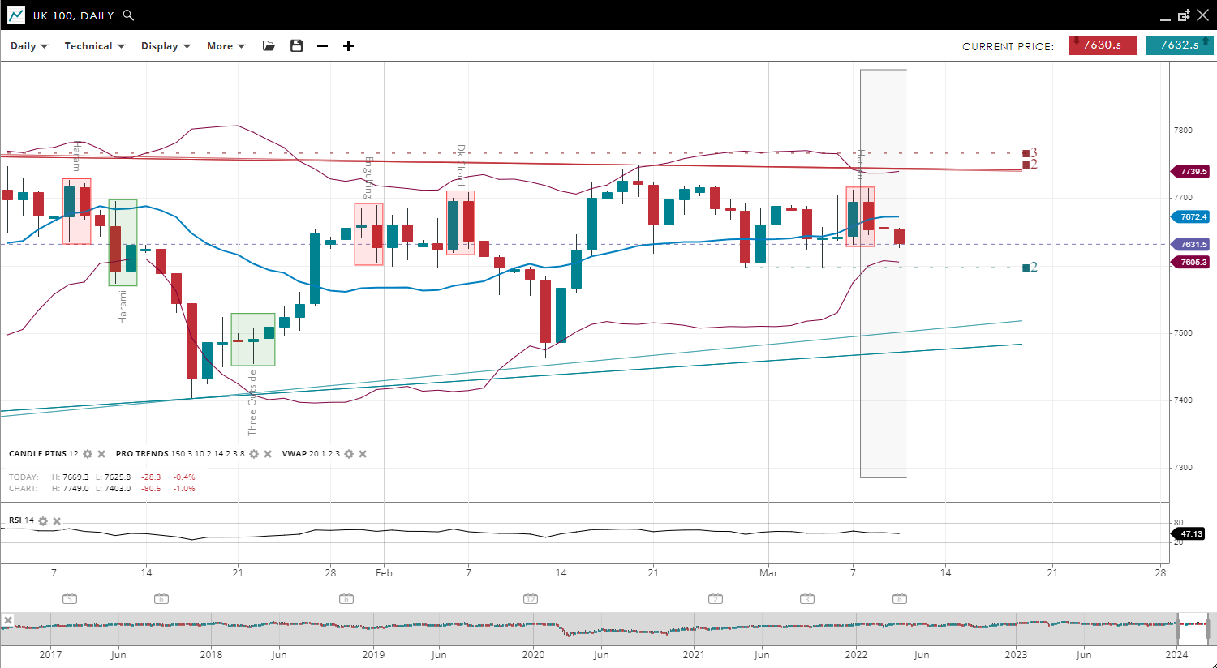Click the red sell price 7630.5 button

tap(1102, 45)
